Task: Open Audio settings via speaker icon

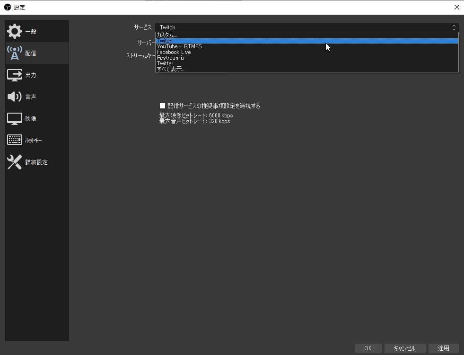Action: pyautogui.click(x=15, y=97)
